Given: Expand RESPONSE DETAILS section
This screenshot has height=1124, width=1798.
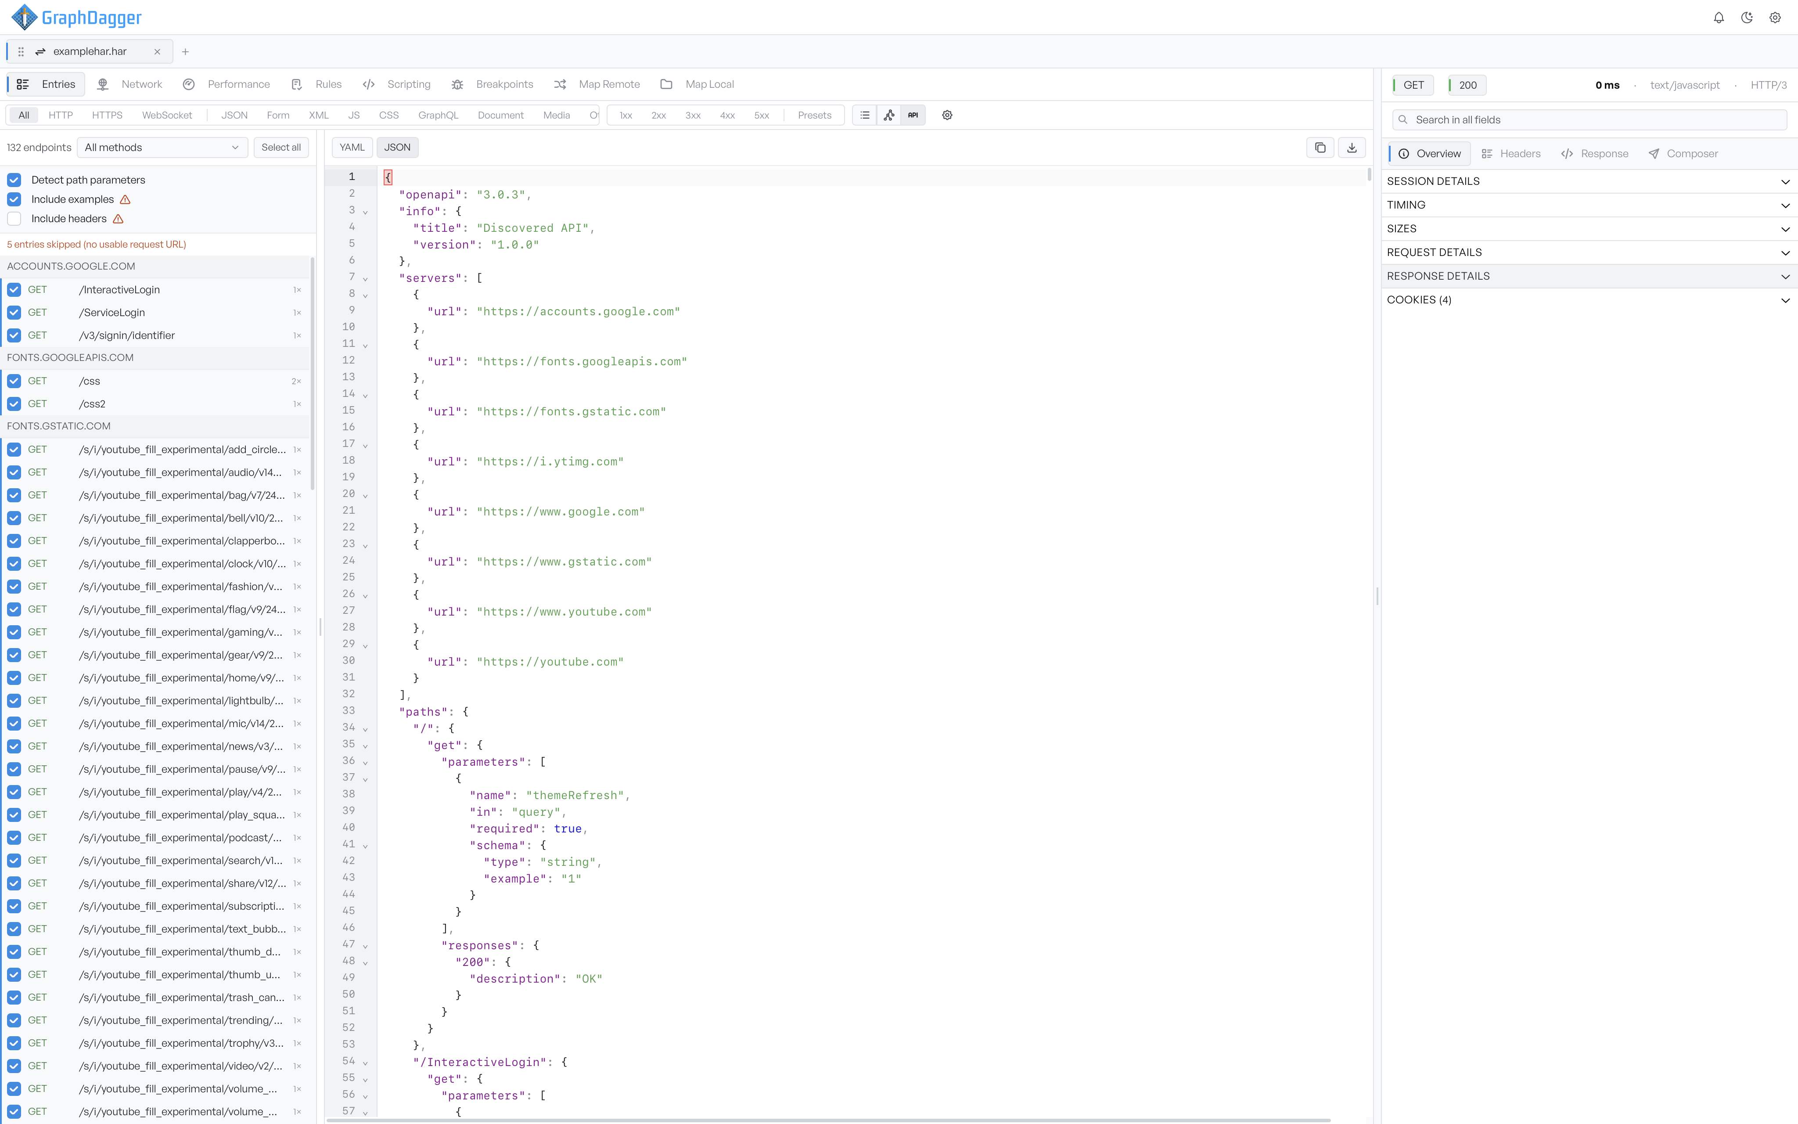Looking at the screenshot, I should tap(1589, 277).
